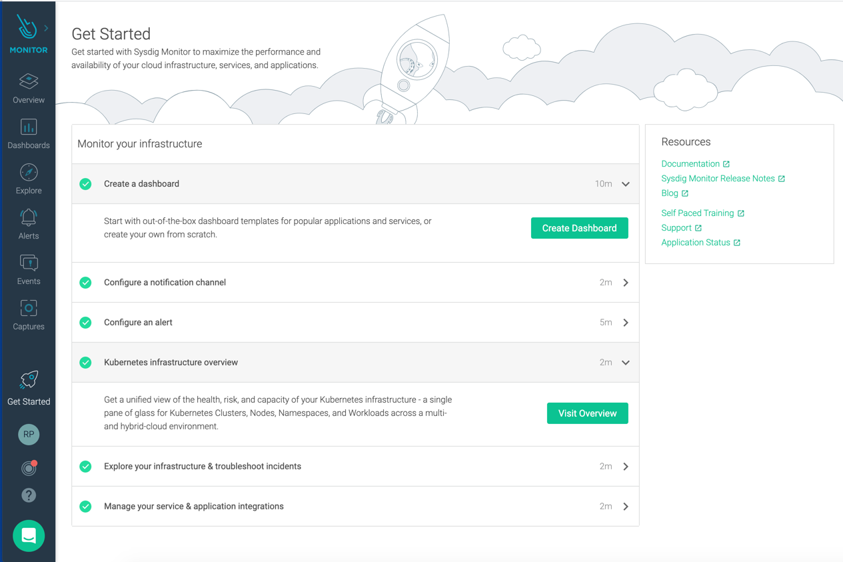Viewport: 843px width, 562px height.
Task: Open the Self Paced Training link
Action: (x=698, y=213)
